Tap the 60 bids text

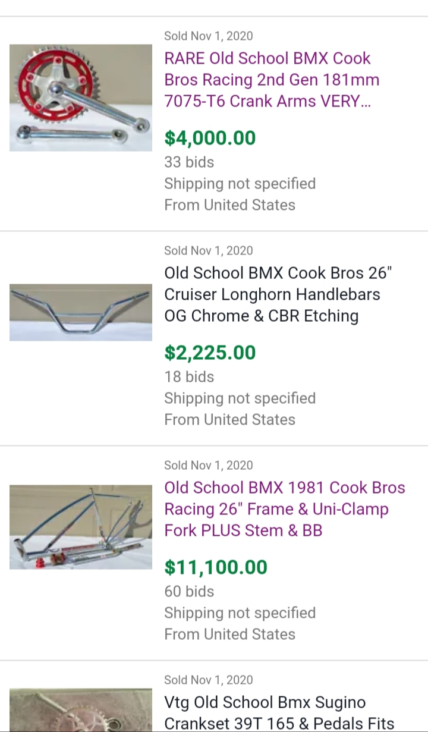tap(189, 591)
